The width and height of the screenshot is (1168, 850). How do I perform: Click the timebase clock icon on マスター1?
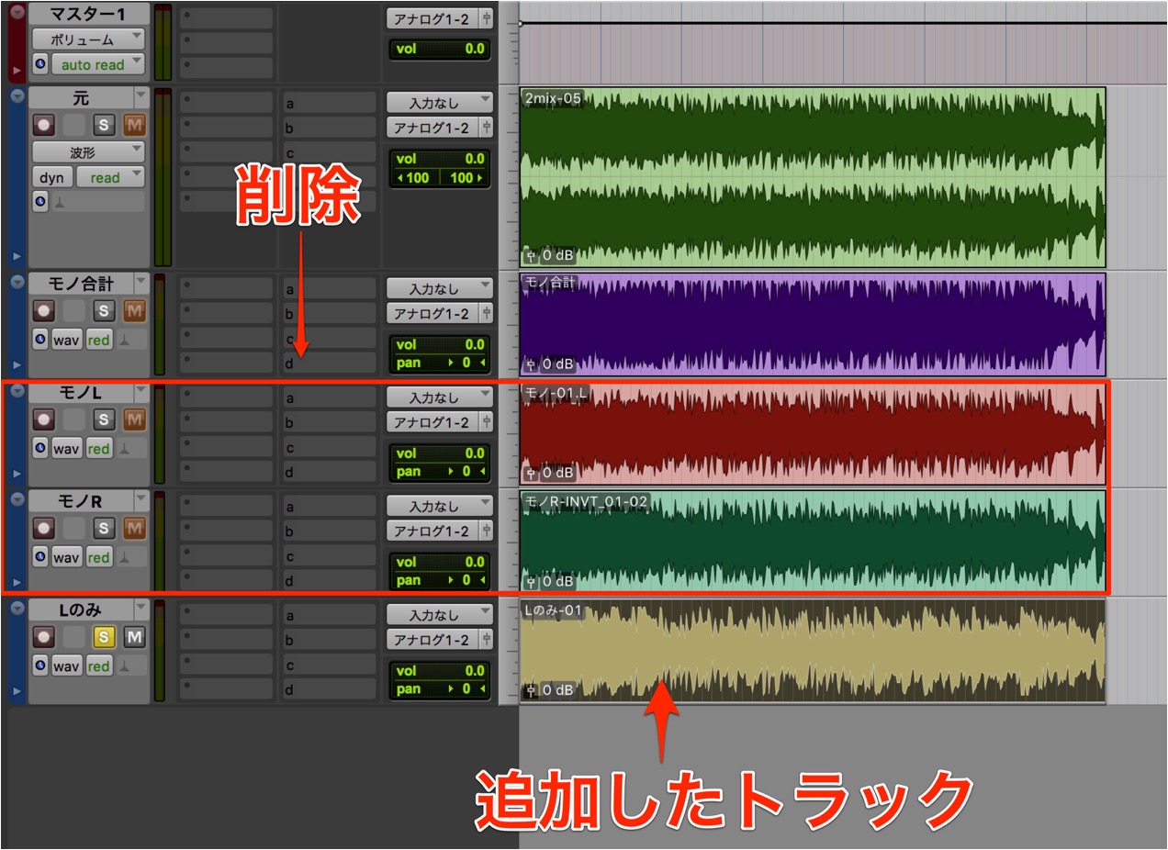tap(40, 64)
